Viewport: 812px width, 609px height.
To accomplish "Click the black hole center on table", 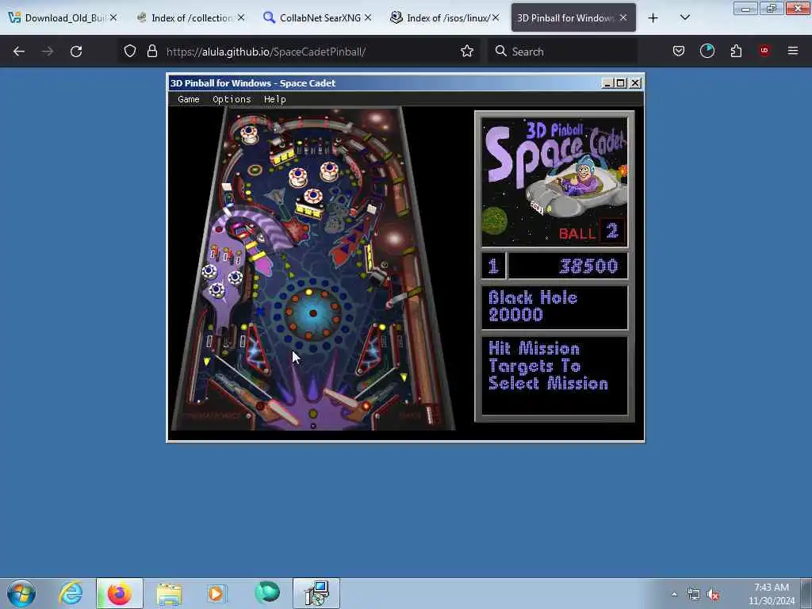I will click(x=312, y=313).
